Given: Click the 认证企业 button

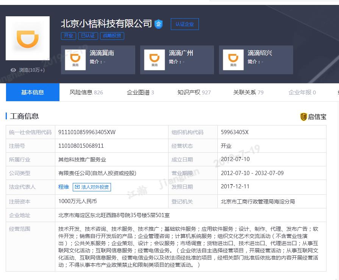Looking at the screenshot, I should (184, 24).
